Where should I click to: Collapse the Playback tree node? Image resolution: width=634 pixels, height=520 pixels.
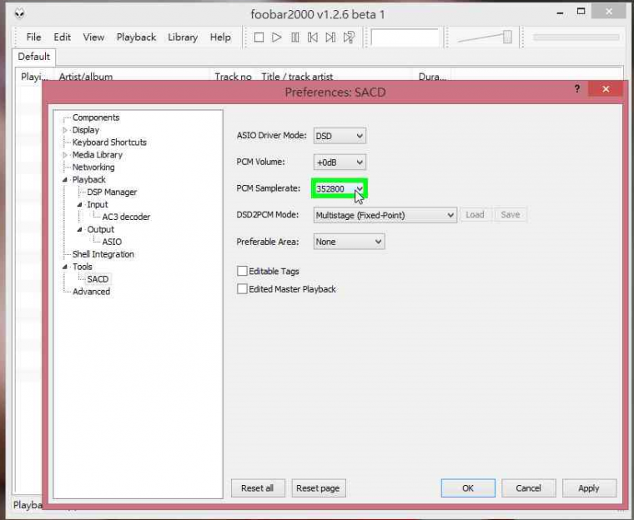point(65,180)
